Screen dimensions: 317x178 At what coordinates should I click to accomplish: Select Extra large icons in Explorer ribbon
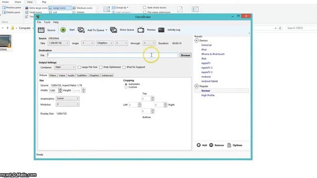[x=36, y=8]
